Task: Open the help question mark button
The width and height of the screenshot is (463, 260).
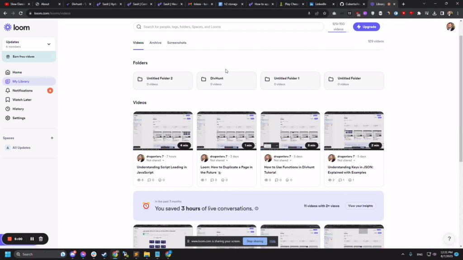Action: point(449,239)
